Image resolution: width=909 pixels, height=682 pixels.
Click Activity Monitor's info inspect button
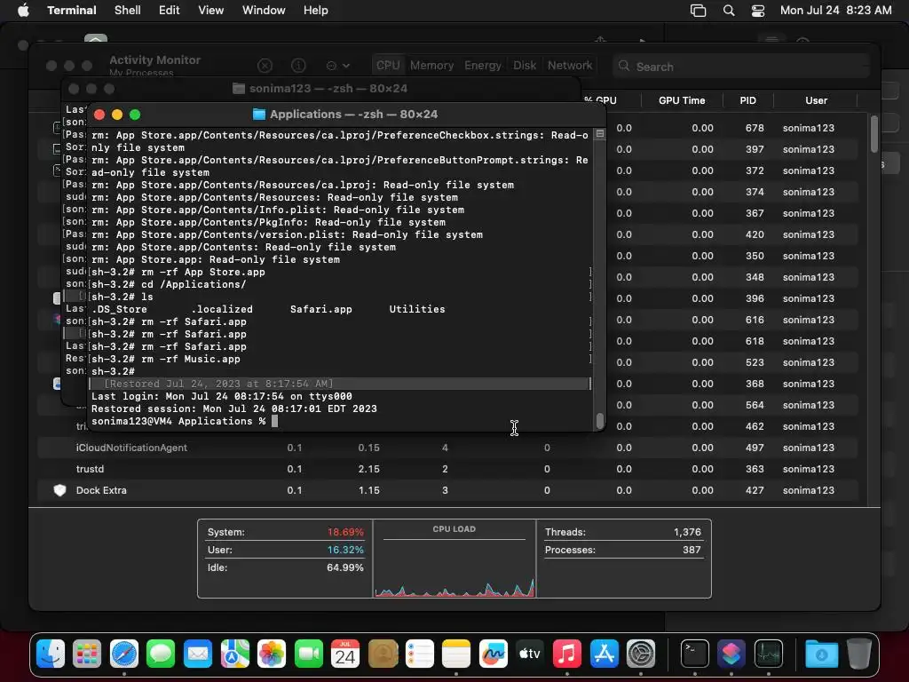click(298, 66)
